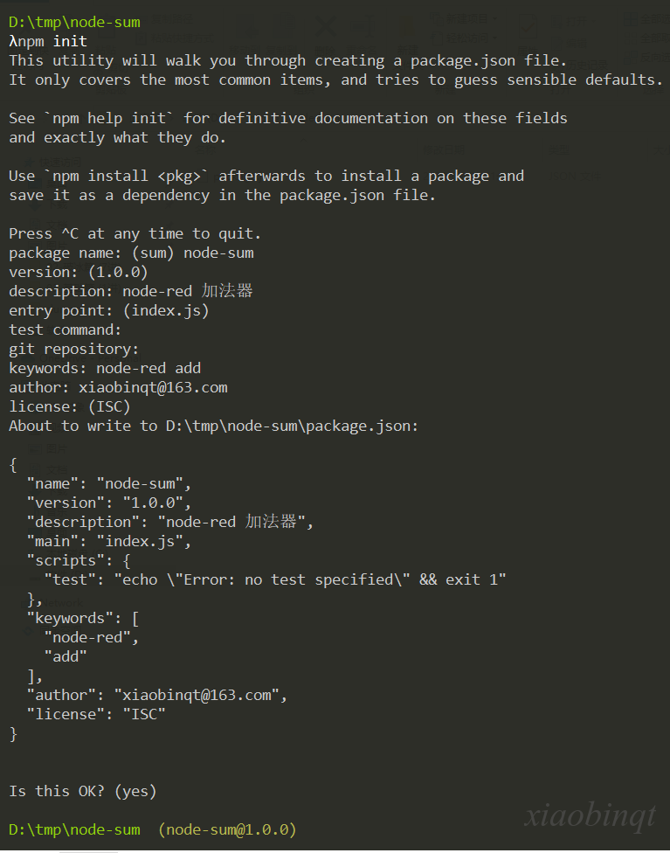Click the "license": "ISC" JSON line
This screenshot has height=853, width=670.
pyautogui.click(x=96, y=714)
